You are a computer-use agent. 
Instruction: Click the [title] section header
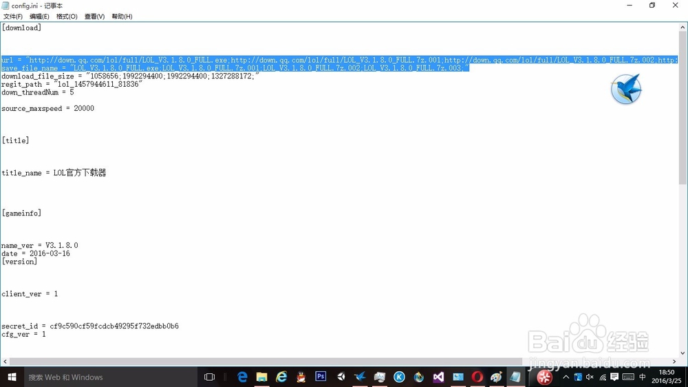15,140
